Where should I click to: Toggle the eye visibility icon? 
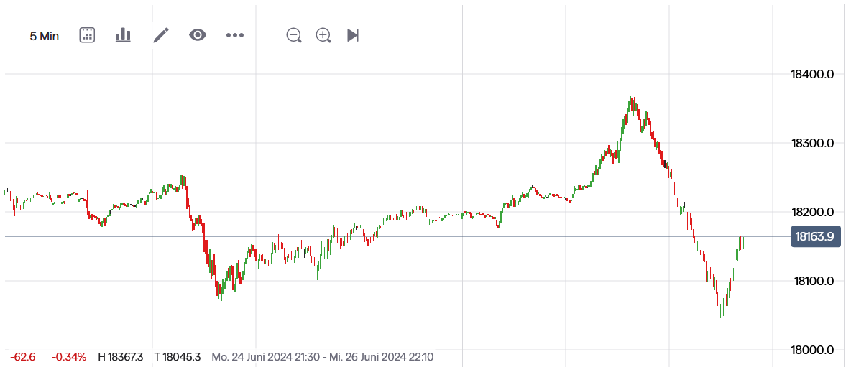[198, 34]
